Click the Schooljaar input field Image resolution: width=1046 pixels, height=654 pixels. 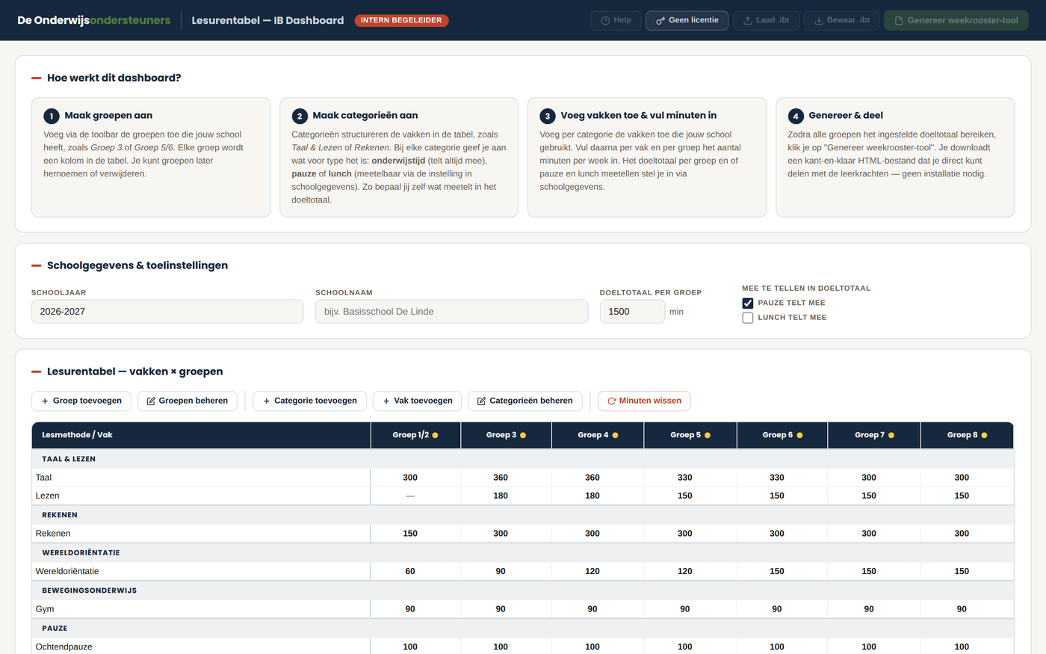coord(167,312)
